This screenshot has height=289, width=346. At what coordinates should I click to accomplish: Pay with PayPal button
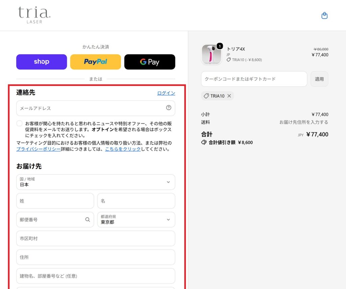pos(96,62)
